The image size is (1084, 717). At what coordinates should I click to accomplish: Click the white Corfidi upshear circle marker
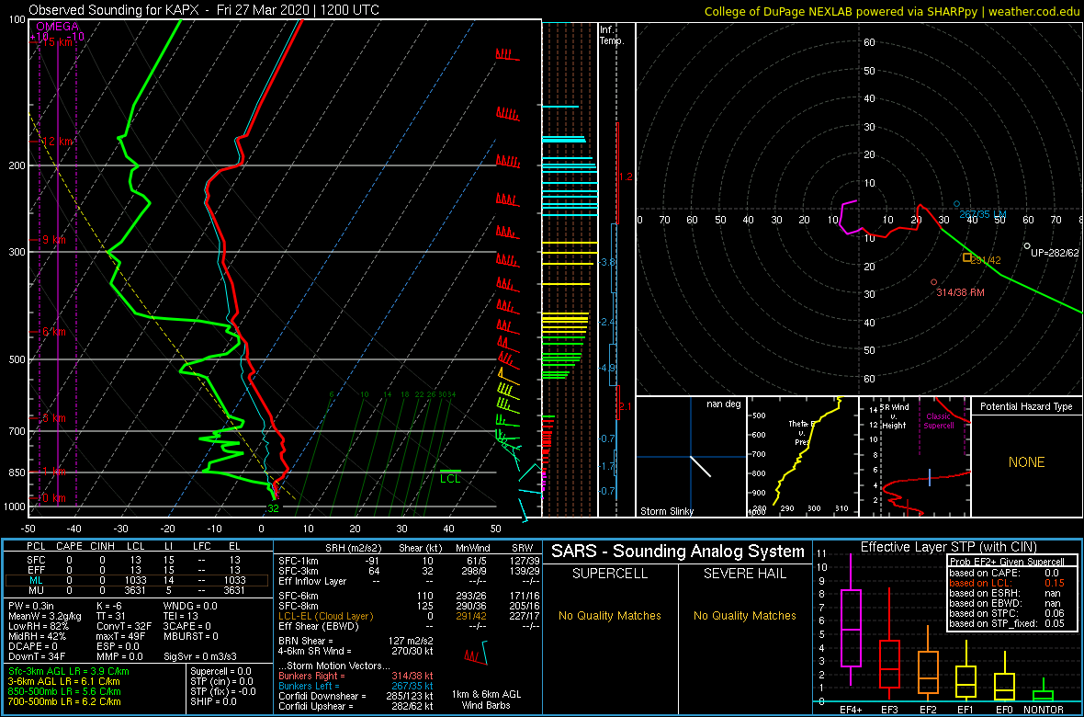(x=1027, y=245)
